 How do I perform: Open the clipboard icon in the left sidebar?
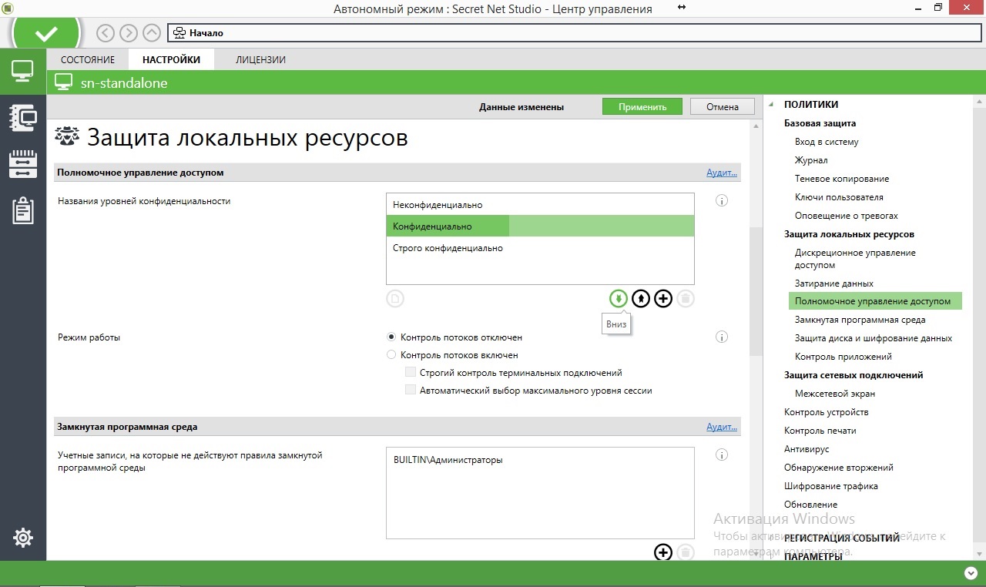click(x=22, y=210)
